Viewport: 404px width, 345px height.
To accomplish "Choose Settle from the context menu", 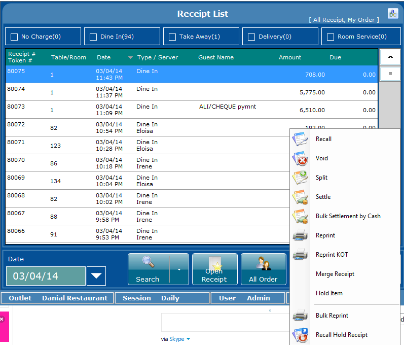I will coord(323,197).
